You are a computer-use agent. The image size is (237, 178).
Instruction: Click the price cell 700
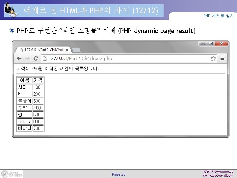pyautogui.click(x=38, y=128)
